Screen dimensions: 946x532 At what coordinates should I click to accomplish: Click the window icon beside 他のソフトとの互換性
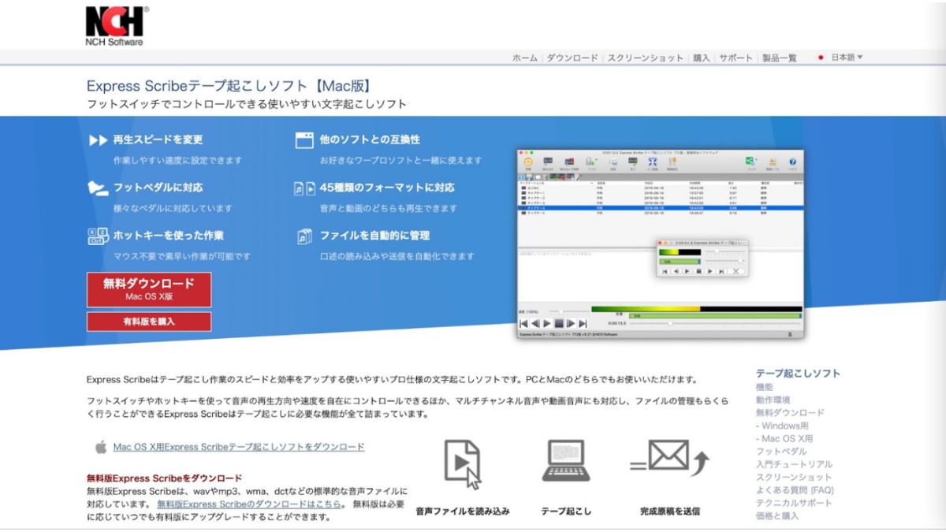304,140
